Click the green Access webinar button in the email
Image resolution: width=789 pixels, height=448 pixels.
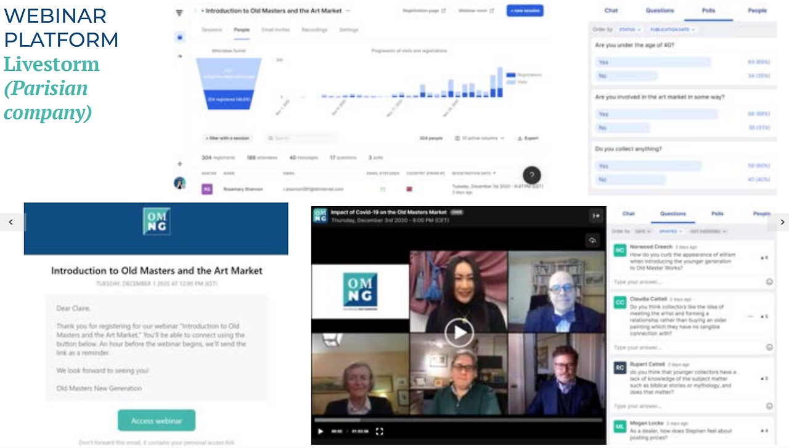(x=157, y=420)
